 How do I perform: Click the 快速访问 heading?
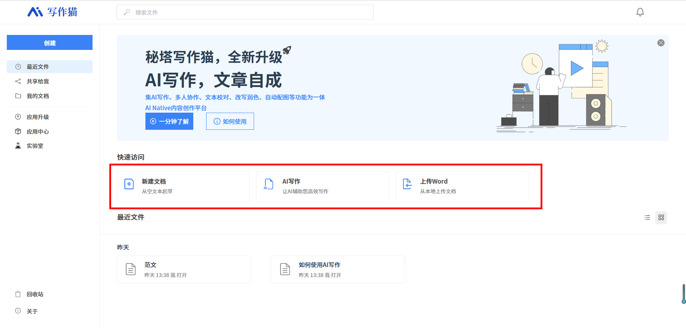point(131,157)
